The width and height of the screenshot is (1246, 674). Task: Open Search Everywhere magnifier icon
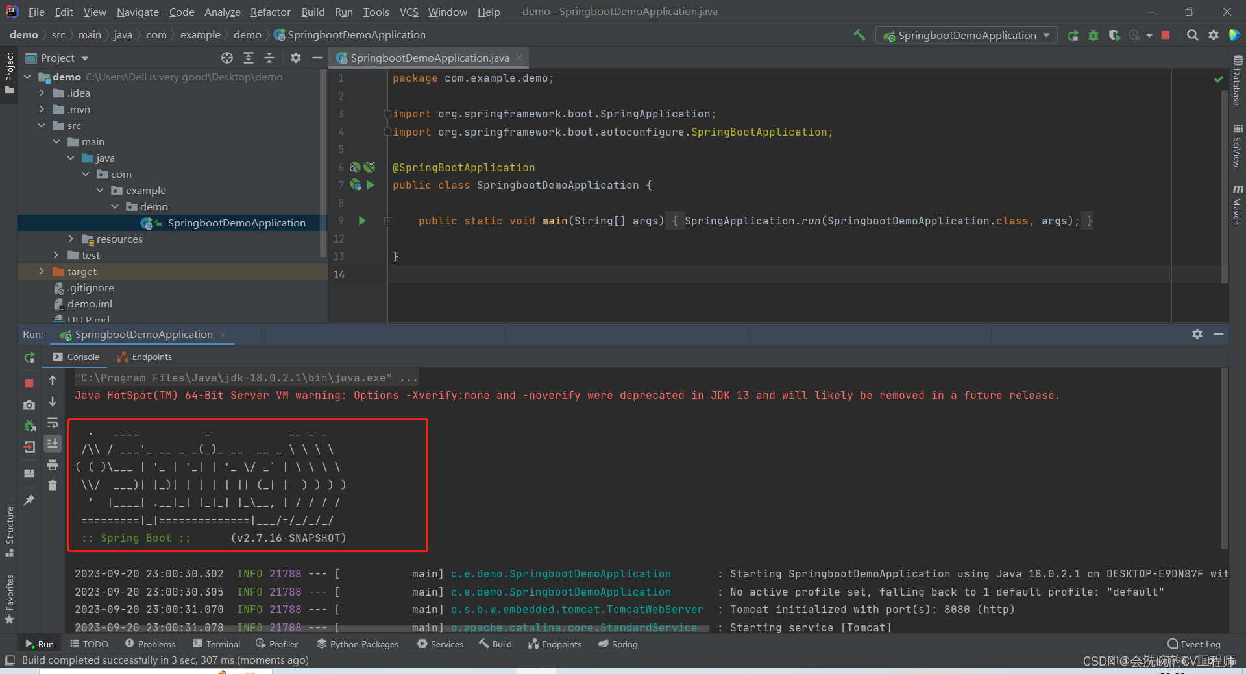(1192, 35)
